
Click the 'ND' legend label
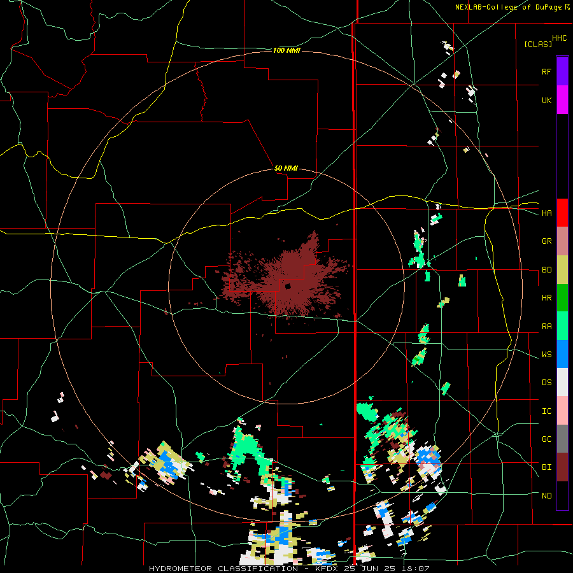click(546, 496)
